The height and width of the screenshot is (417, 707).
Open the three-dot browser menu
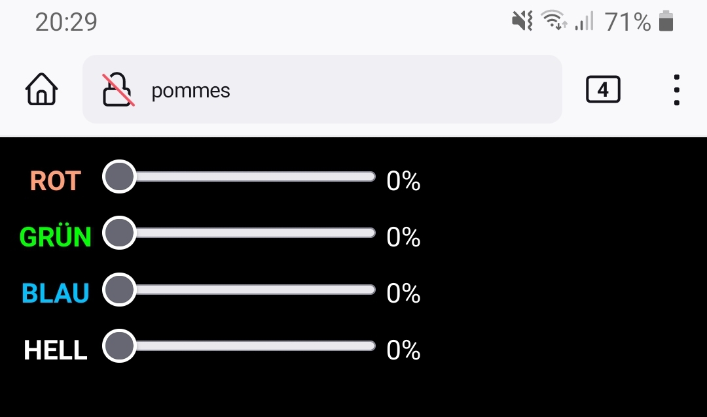point(676,90)
